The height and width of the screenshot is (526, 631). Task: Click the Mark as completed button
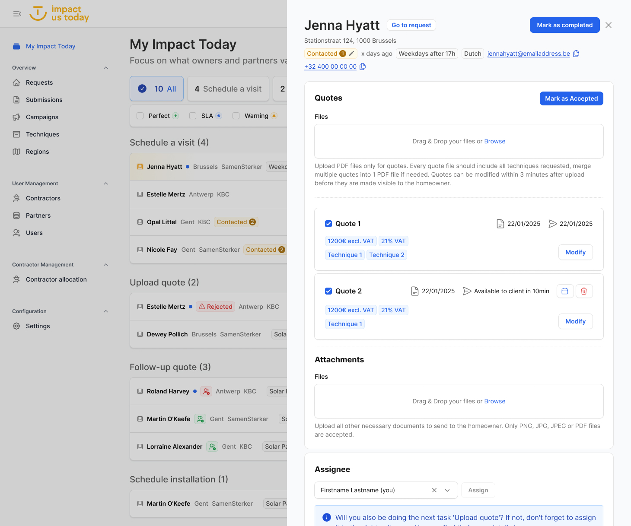pos(564,25)
